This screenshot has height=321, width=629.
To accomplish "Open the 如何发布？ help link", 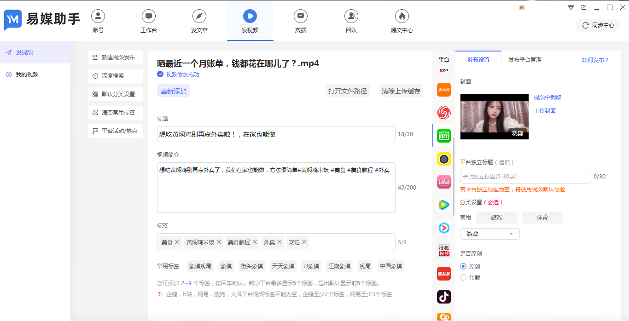I will point(595,60).
